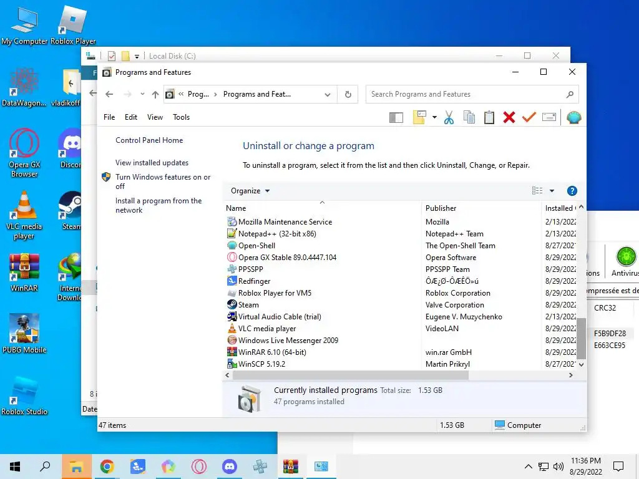Click Install a program from the network
The height and width of the screenshot is (479, 639).
point(159,205)
